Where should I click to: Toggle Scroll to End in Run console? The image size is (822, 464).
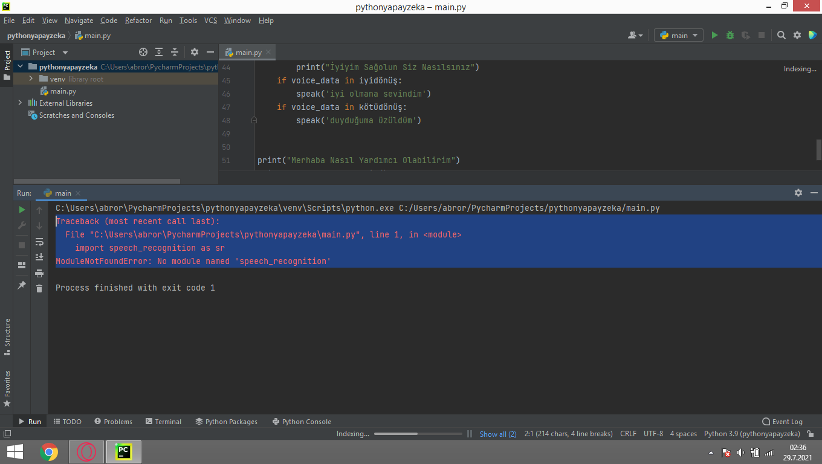coord(39,257)
